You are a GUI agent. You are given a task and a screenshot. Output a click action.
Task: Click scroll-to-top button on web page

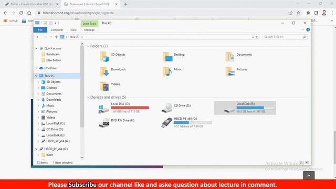coord(309,175)
